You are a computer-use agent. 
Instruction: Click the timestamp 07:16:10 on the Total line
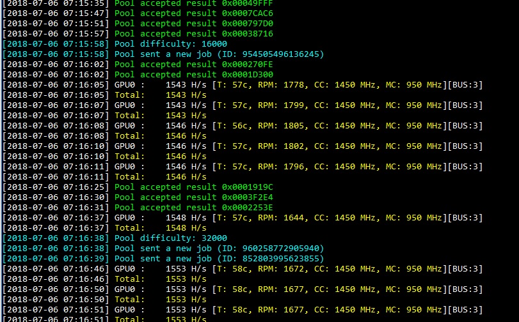tap(56, 157)
